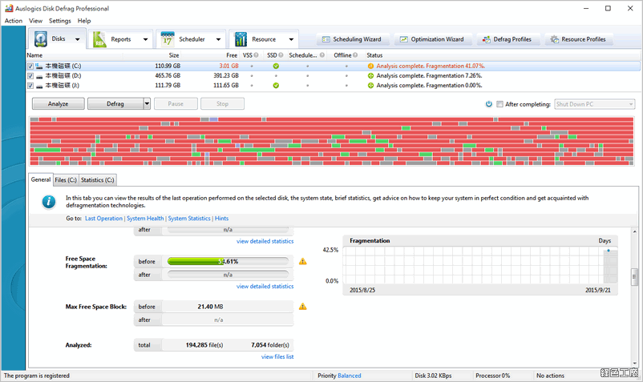
Task: Click warning icon beside Max Free Space Block
Action: click(x=302, y=306)
